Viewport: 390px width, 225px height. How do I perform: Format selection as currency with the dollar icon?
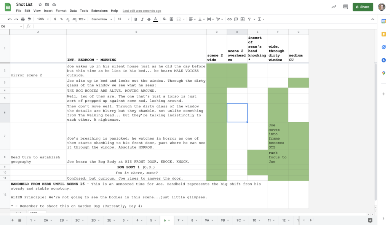[x=55, y=19]
